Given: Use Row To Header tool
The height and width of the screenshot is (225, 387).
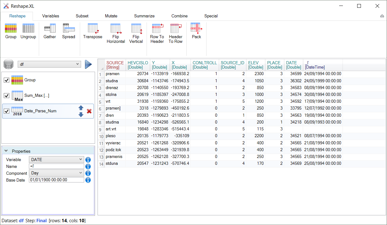Looking at the screenshot, I should 157,33.
